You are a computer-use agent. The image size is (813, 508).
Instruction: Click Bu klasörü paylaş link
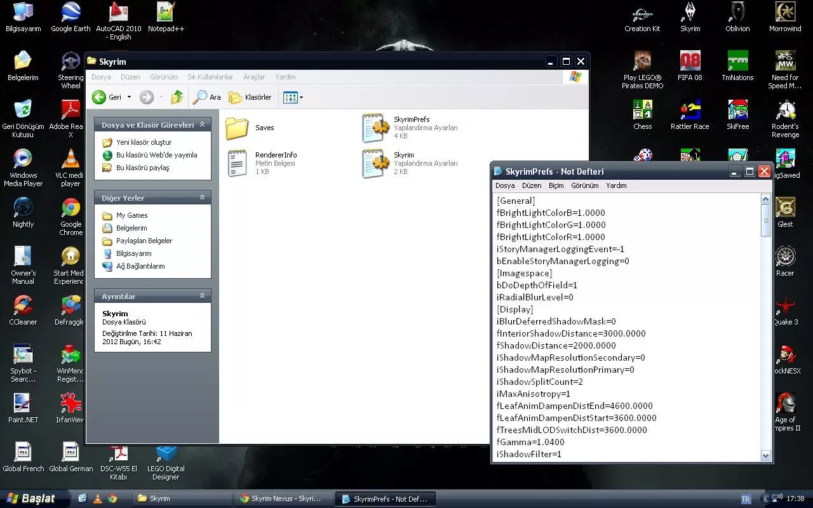click(x=142, y=168)
